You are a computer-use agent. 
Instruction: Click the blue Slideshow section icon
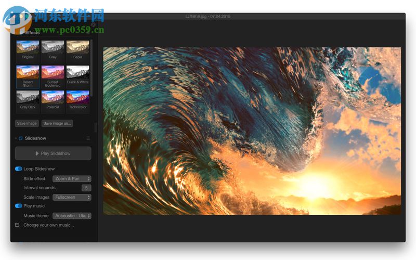coord(21,138)
